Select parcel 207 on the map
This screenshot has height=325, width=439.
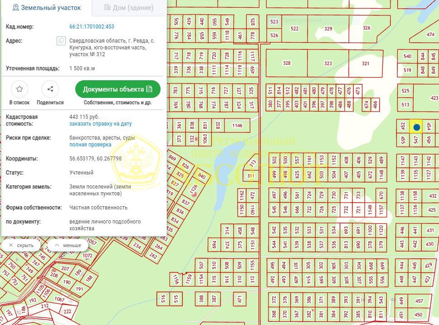[65, 268]
